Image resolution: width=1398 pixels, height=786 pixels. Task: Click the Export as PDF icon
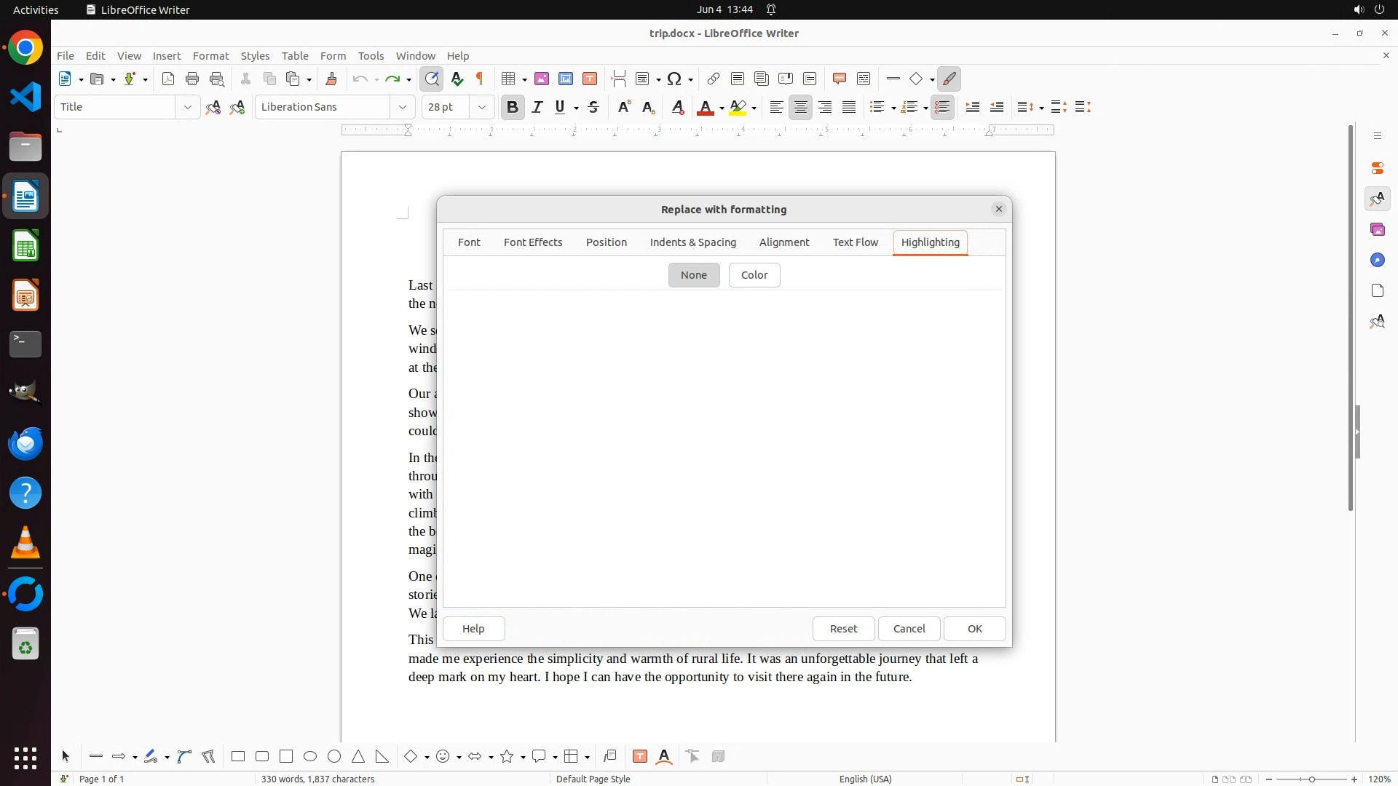click(168, 79)
